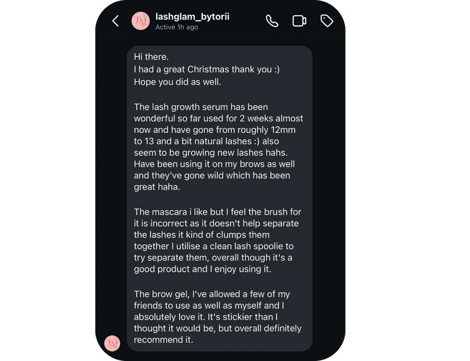
Task: Open the lashglam_bytorii username link
Action: click(192, 16)
